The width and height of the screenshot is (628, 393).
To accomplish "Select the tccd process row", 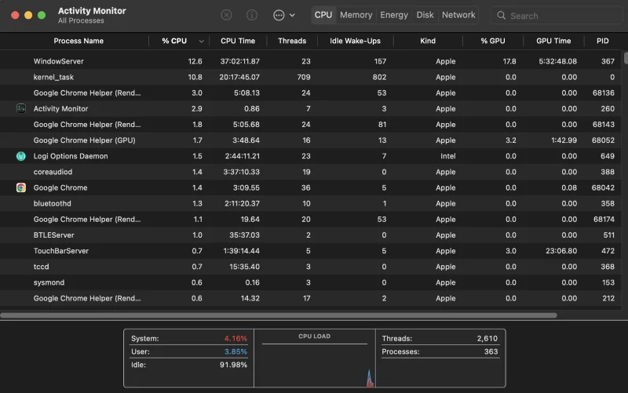I will click(x=311, y=267).
